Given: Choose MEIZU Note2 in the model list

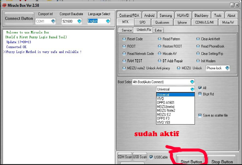Looking at the screenshot, I should pos(175,111).
